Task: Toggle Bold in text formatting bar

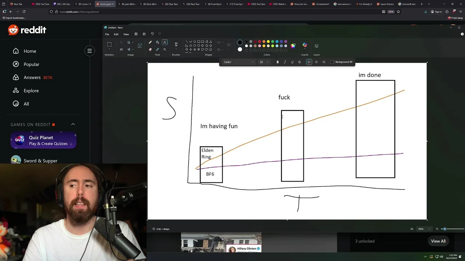Action: (x=278, y=62)
